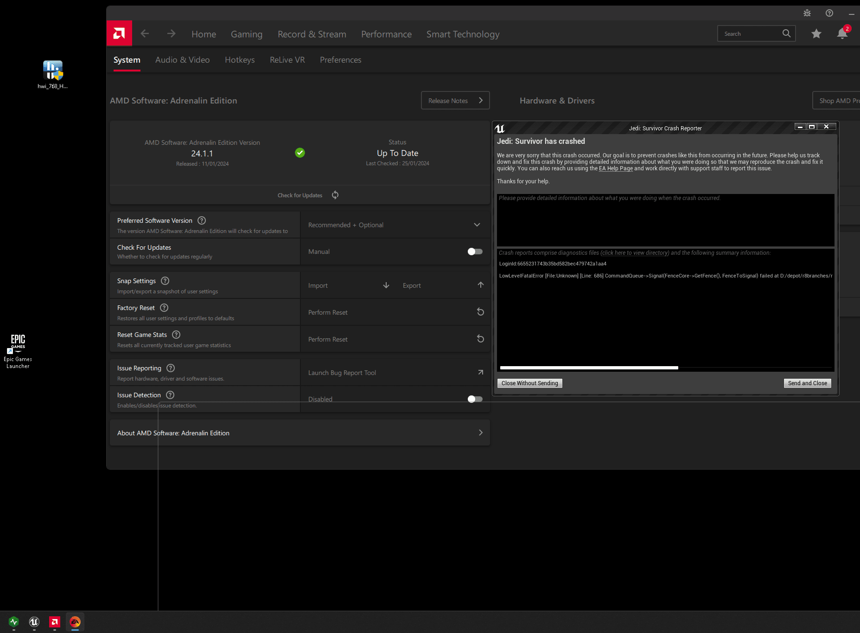Click the AMD logo home icon
This screenshot has height=633, width=860.
(x=119, y=33)
